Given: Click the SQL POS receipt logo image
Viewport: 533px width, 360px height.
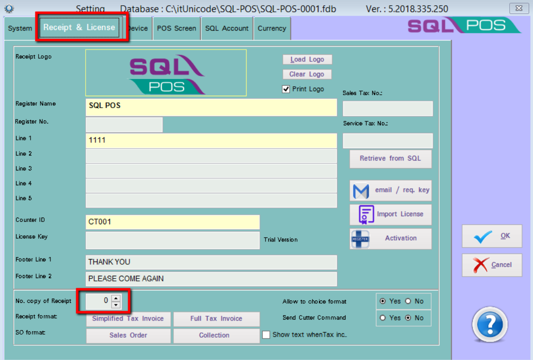Looking at the screenshot, I should (x=166, y=73).
